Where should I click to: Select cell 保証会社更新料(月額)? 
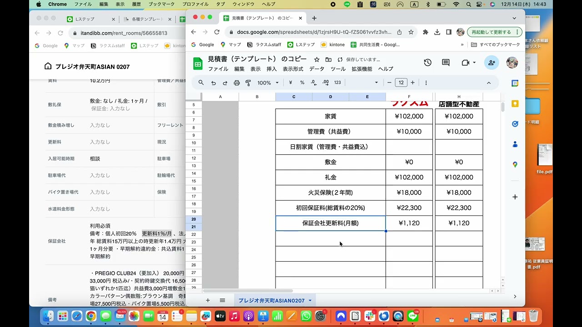[331, 223]
